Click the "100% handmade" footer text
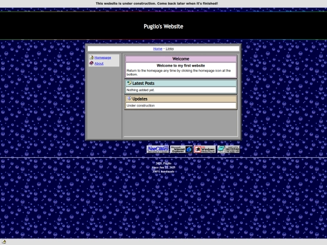 (x=163, y=171)
